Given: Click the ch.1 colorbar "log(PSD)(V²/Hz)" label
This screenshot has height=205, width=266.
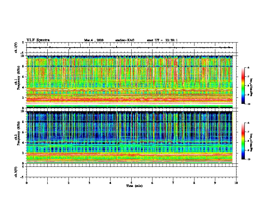Looking at the screenshot, I should pyautogui.click(x=252, y=87).
